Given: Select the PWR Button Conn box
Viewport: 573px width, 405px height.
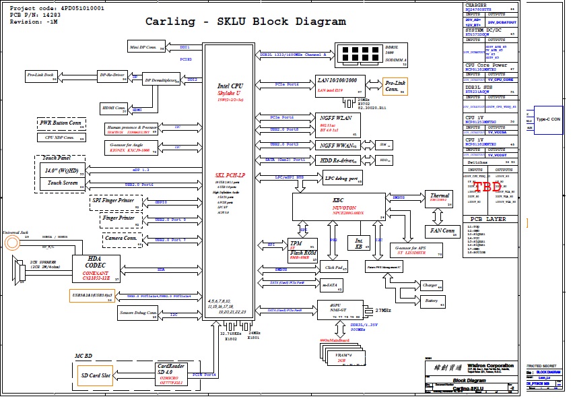Looking at the screenshot, I should [61, 124].
